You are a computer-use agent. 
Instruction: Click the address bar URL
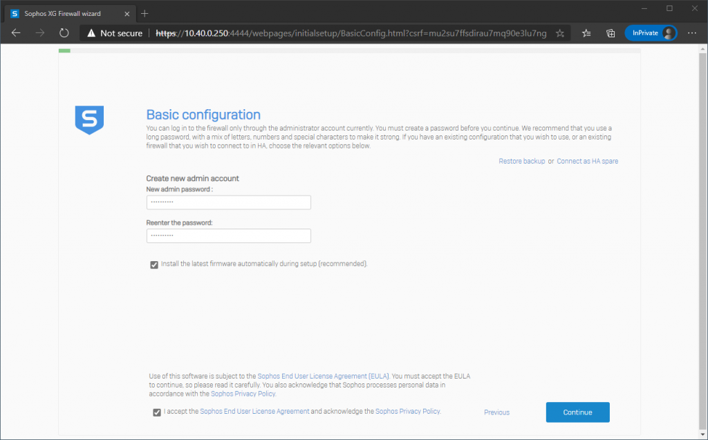click(351, 33)
